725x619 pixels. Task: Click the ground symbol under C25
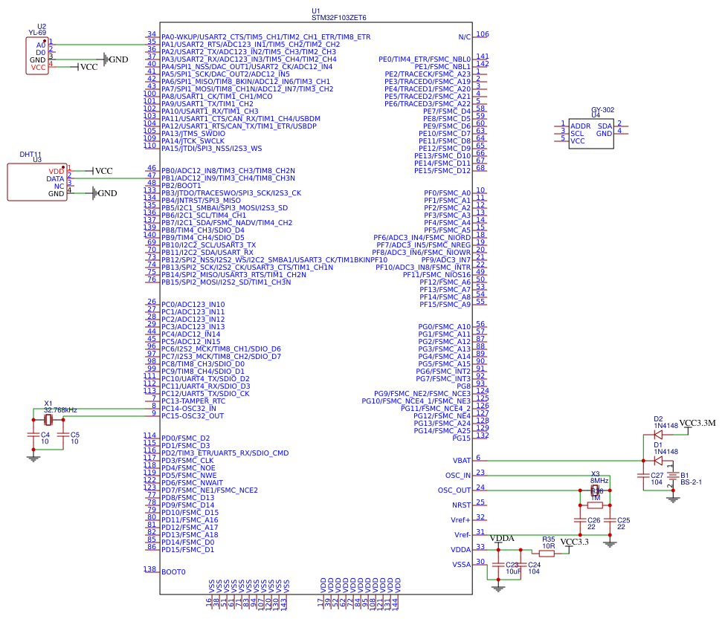(610, 544)
